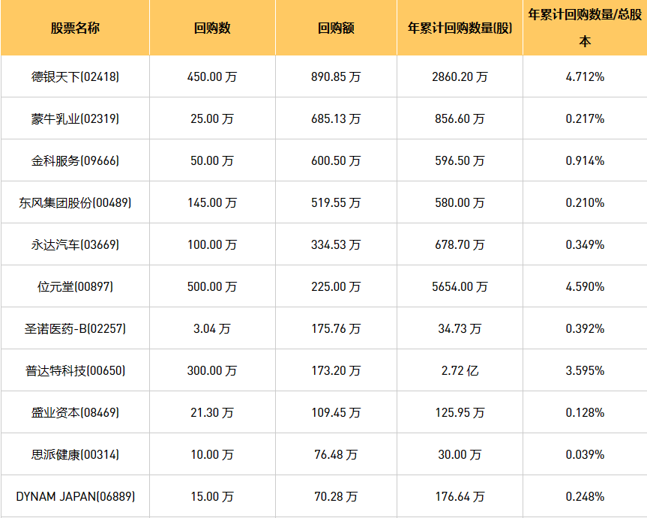Select the 3.04 万 buyback count cell
Viewport: 647px width, 518px height.
tap(212, 328)
